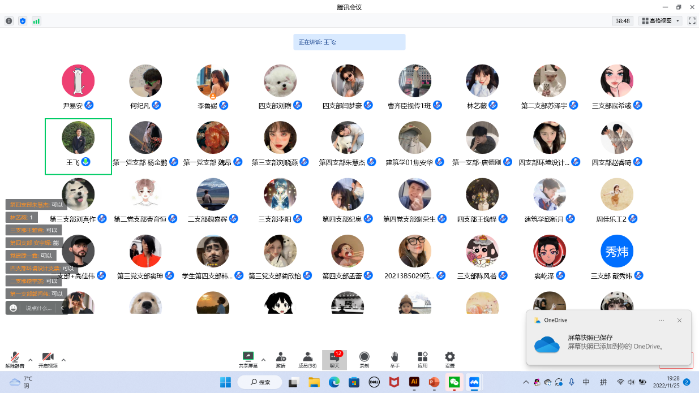Open the 成员(98) members list

307,359
